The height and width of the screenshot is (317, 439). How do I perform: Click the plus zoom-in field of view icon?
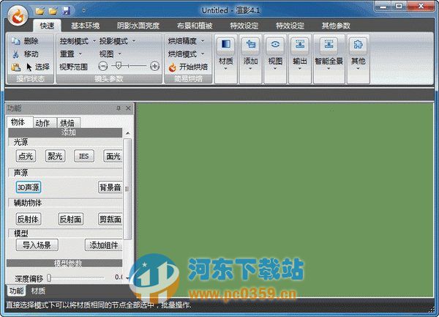point(154,67)
